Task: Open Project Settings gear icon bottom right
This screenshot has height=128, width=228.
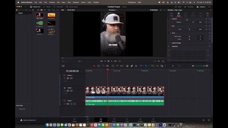Action: [x=209, y=120]
